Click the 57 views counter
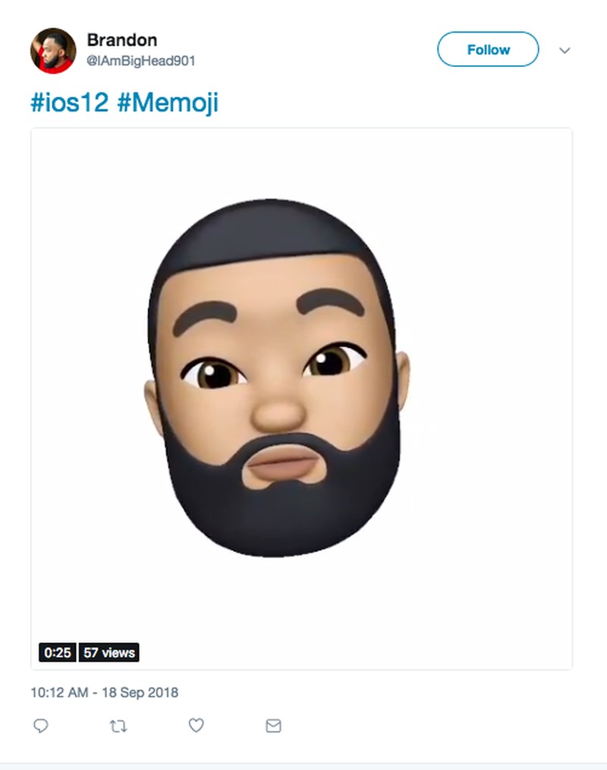This screenshot has width=607, height=770. [109, 652]
